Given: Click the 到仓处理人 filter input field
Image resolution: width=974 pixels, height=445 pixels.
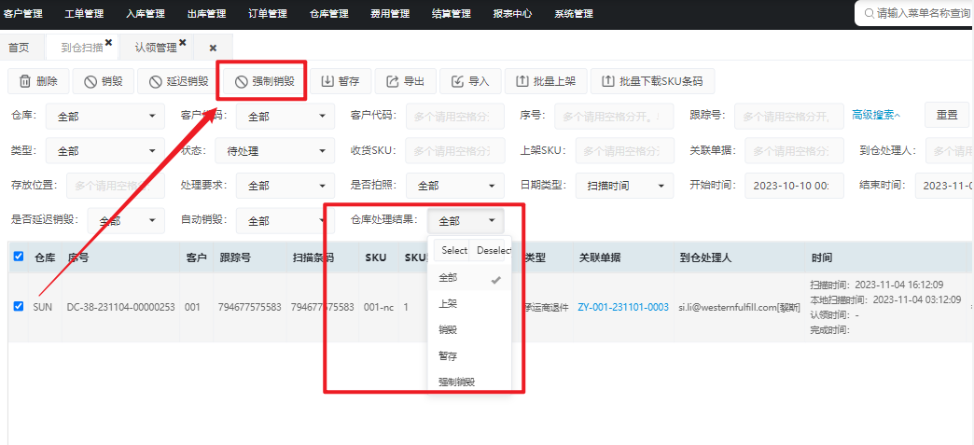Looking at the screenshot, I should pyautogui.click(x=950, y=150).
